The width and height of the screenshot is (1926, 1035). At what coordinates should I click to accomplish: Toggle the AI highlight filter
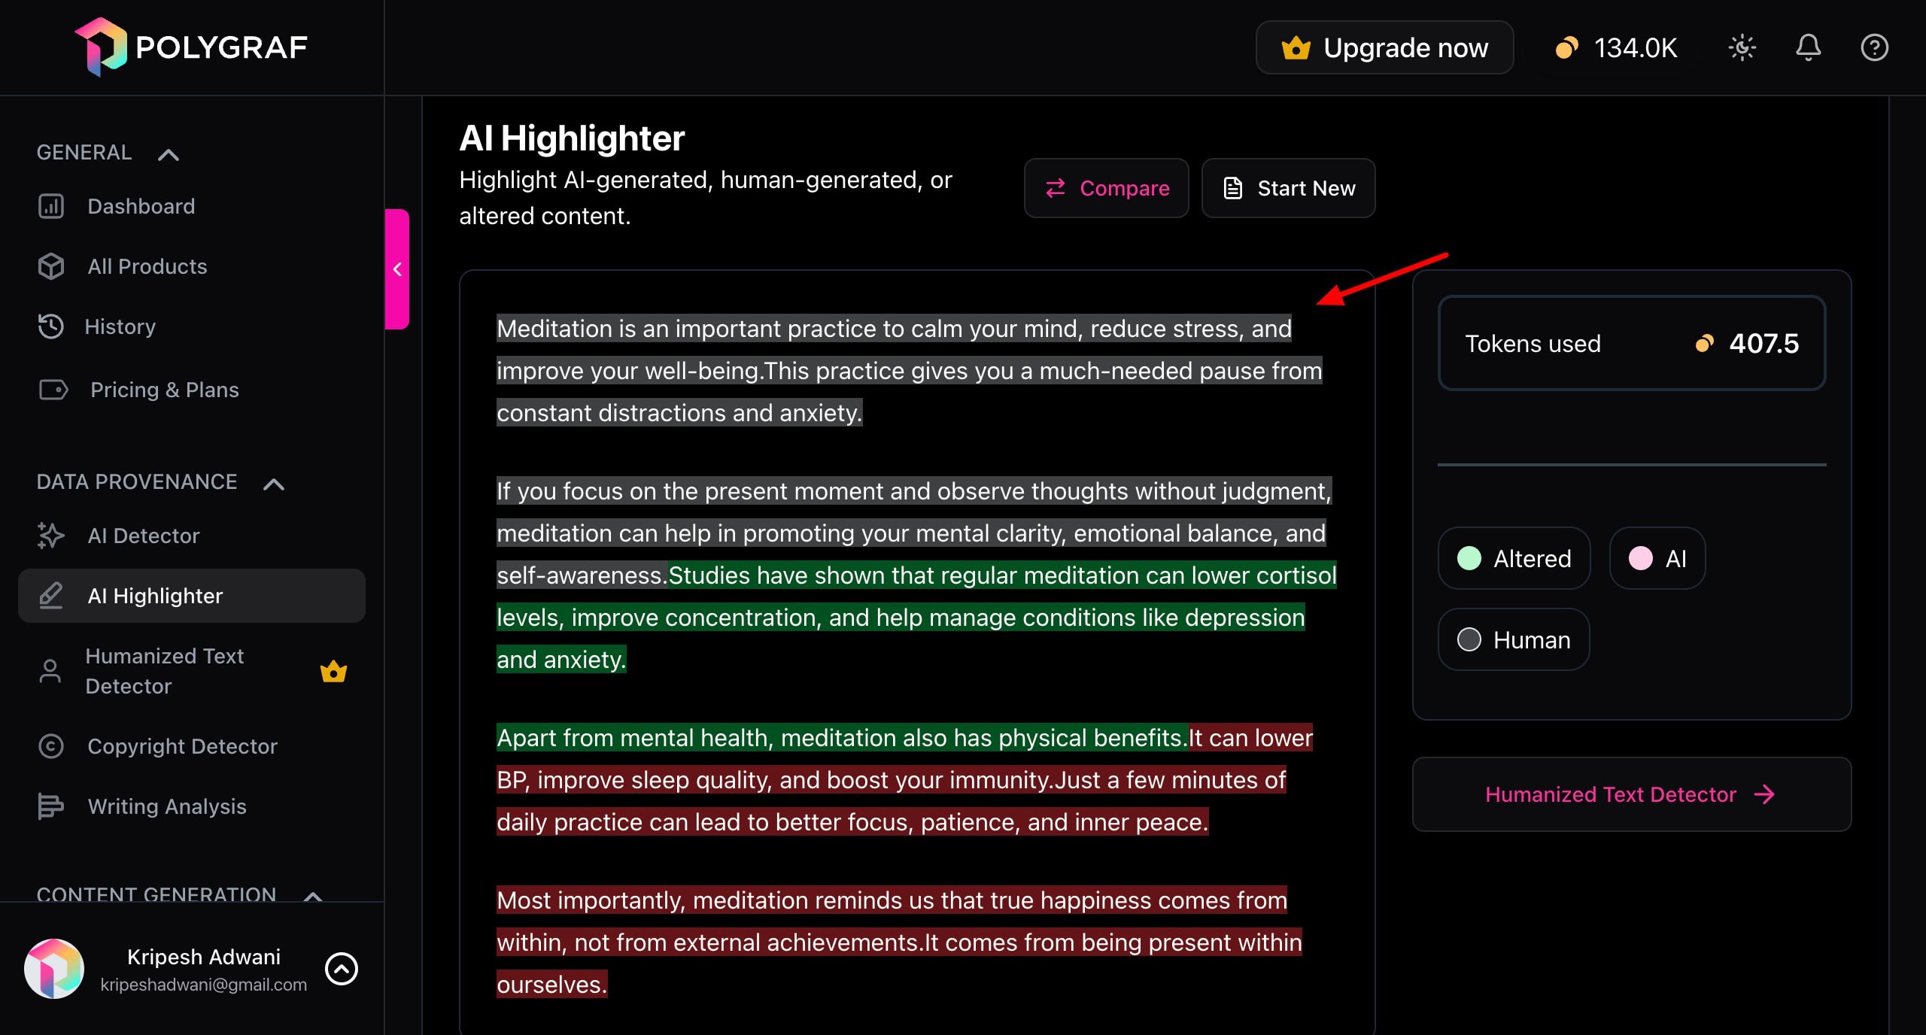1657,558
